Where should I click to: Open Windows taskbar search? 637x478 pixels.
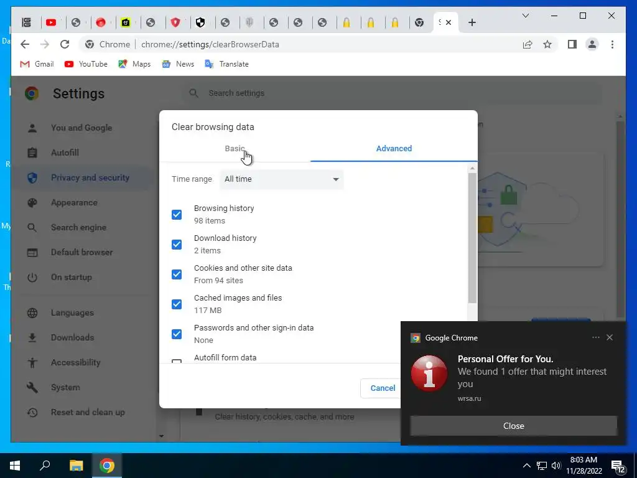tap(45, 466)
